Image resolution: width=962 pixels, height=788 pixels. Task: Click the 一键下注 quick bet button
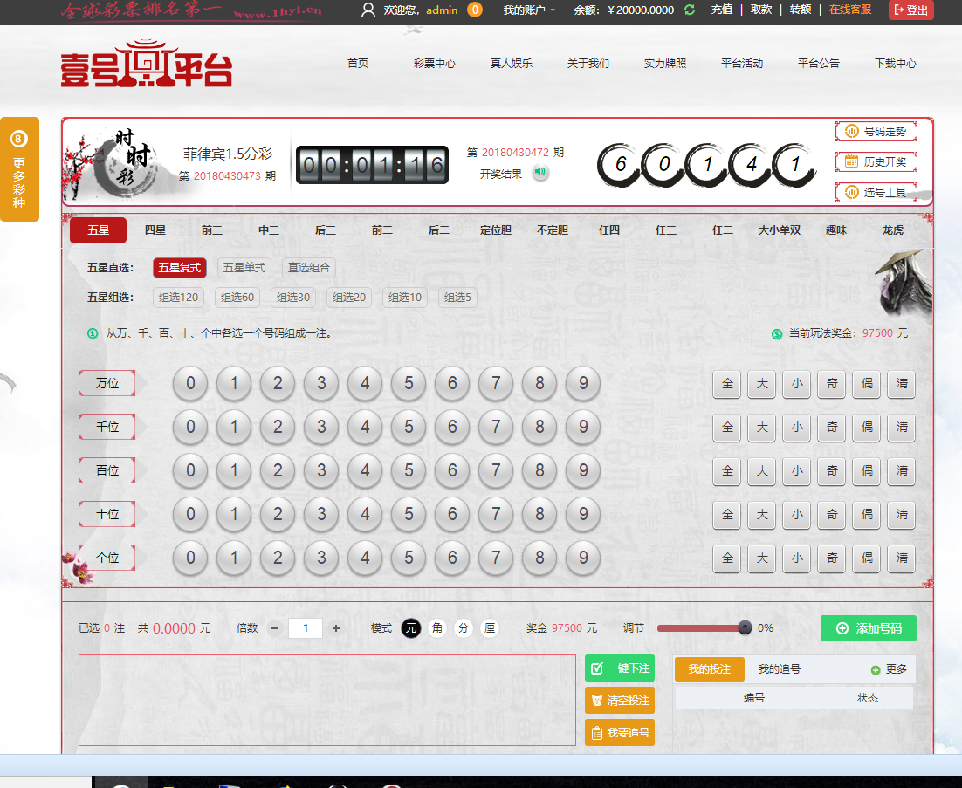(x=620, y=668)
